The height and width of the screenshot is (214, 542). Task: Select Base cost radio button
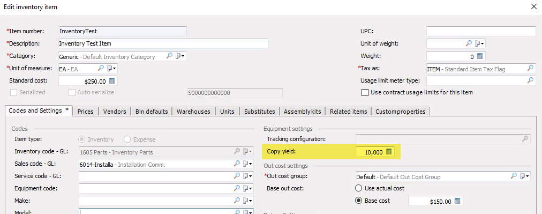pyautogui.click(x=358, y=201)
